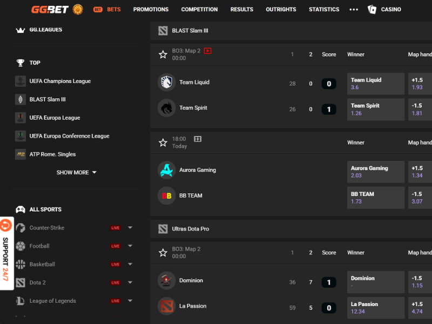432x324 pixels.
Task: Click the Team Liquid logo
Action: tap(167, 82)
